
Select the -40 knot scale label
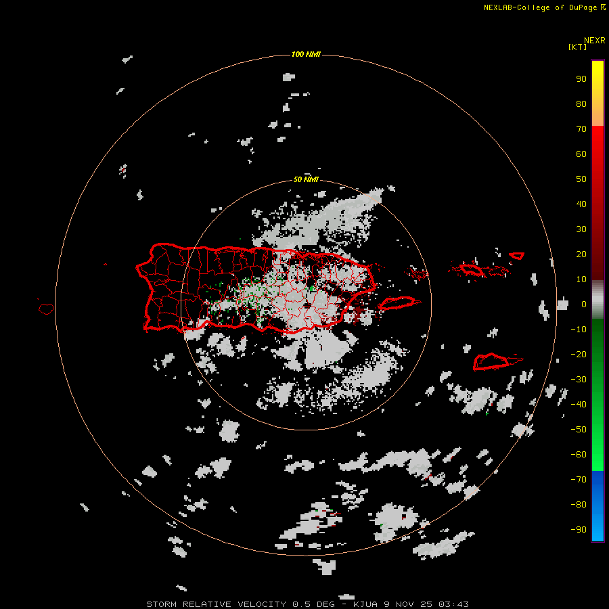pos(579,405)
